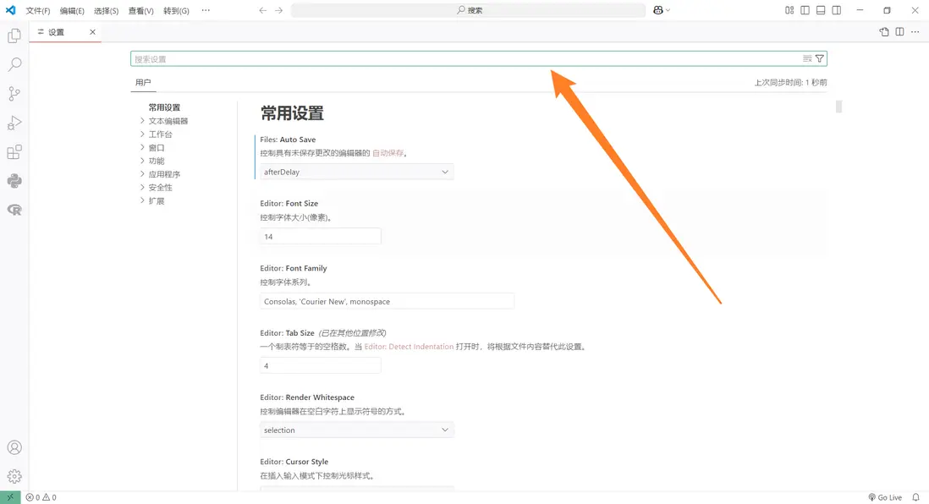Open the 转到(G) menu
Image resolution: width=929 pixels, height=504 pixels.
[176, 11]
